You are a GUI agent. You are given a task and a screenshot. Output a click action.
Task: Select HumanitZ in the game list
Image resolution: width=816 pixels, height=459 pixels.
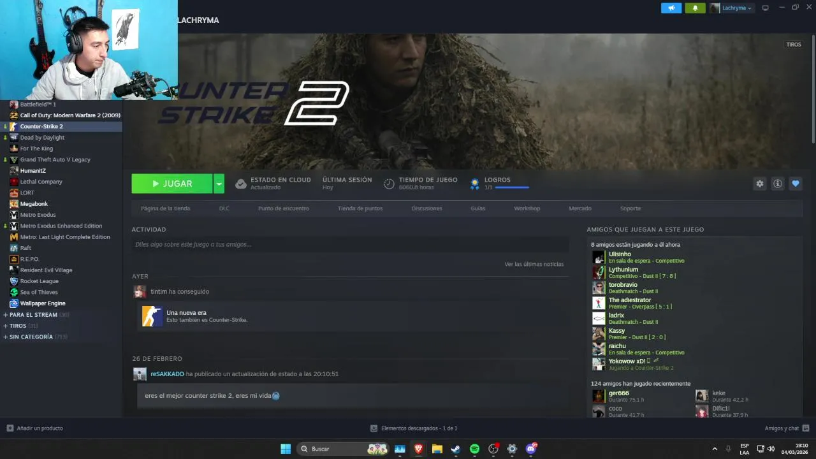[33, 171]
